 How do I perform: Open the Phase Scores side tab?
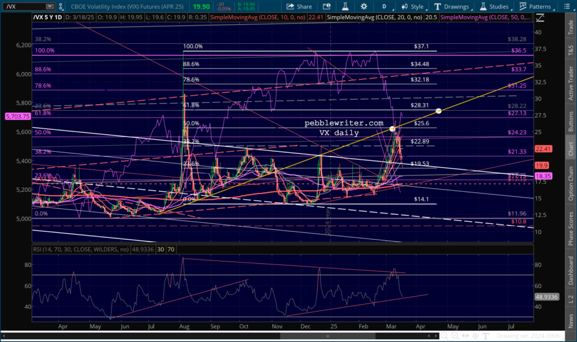pyautogui.click(x=570, y=229)
